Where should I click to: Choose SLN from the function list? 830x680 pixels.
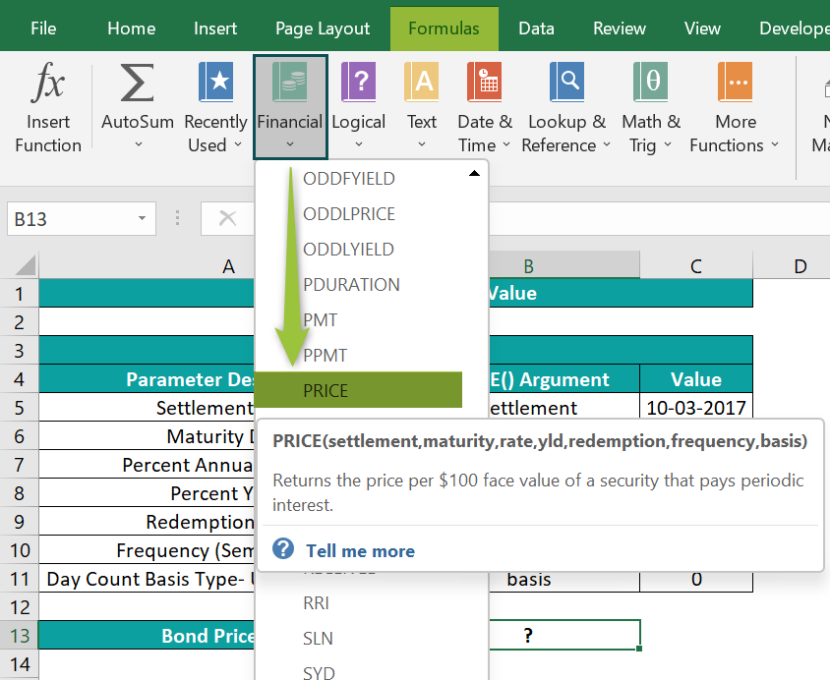(x=318, y=639)
